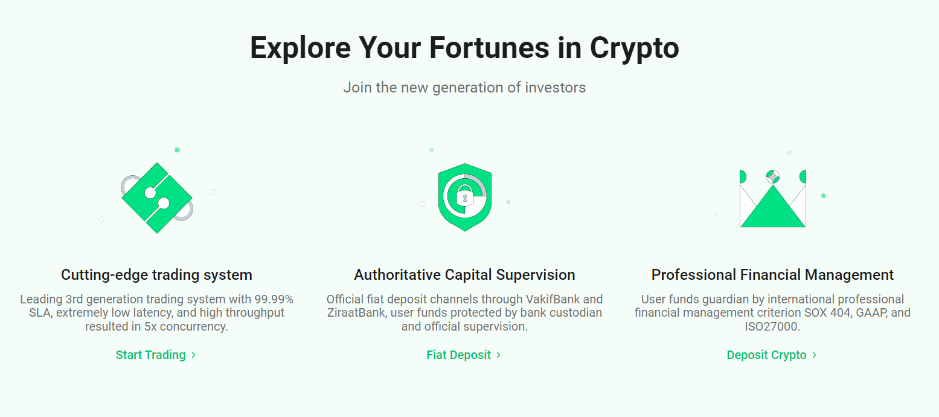Click the Explore Your Fortunes in Crypto title

[464, 48]
